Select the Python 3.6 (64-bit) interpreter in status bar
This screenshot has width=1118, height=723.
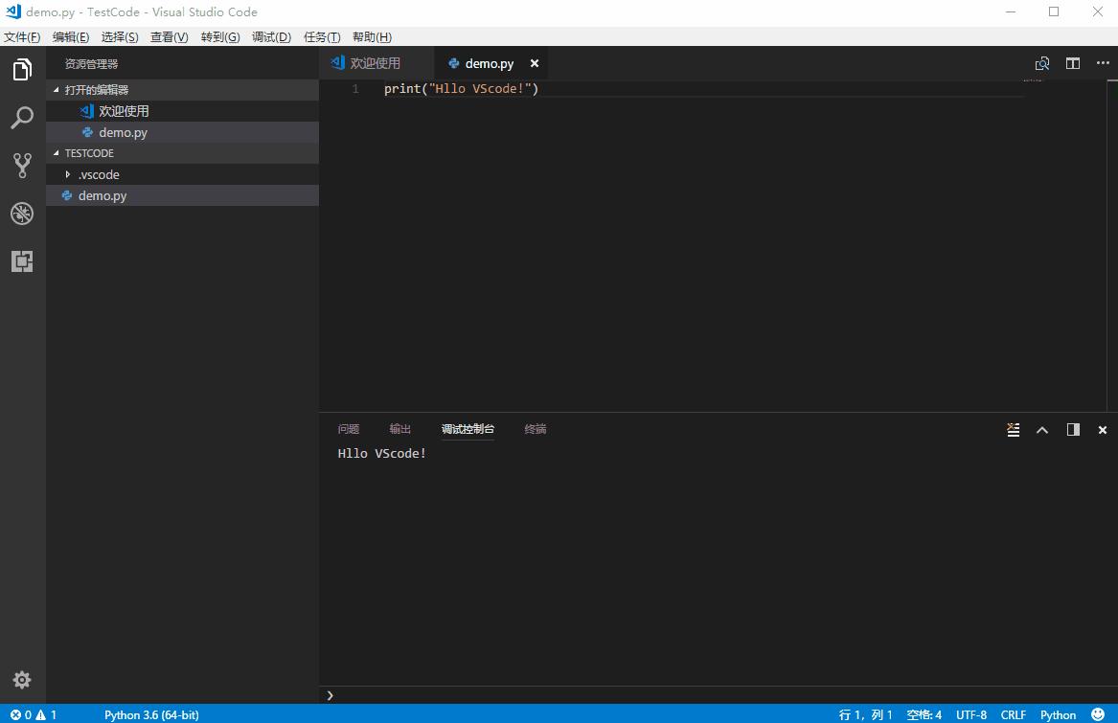[x=150, y=714]
